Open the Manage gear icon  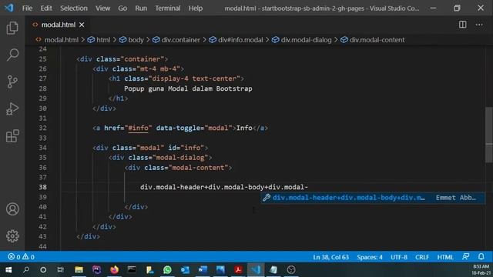[12, 236]
